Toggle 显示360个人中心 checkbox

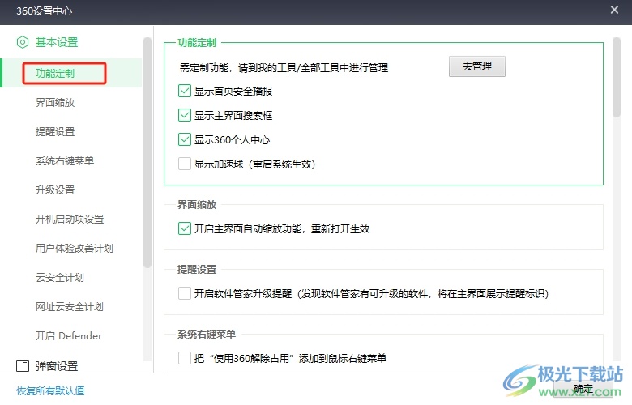point(185,139)
